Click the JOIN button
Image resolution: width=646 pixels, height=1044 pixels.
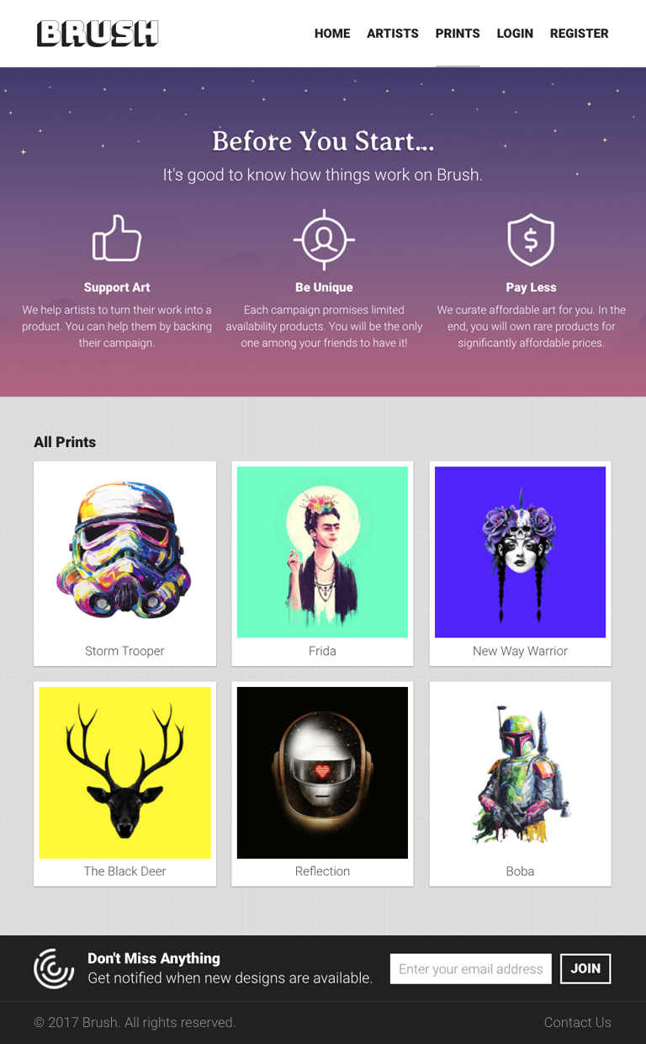(x=585, y=969)
